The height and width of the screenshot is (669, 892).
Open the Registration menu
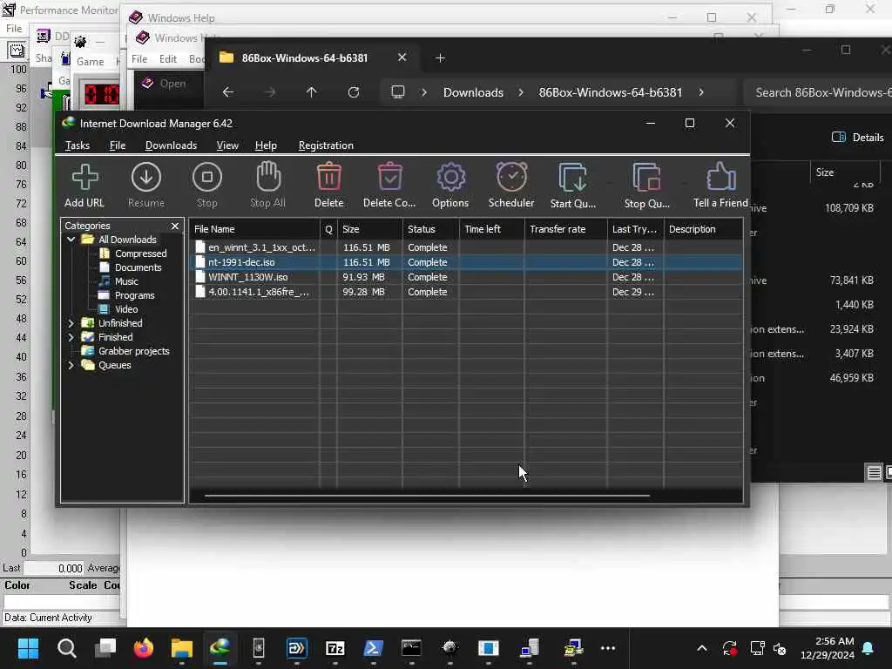(326, 145)
